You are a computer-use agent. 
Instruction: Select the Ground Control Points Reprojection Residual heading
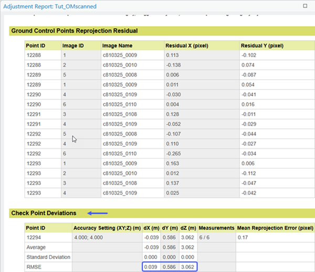point(75,31)
